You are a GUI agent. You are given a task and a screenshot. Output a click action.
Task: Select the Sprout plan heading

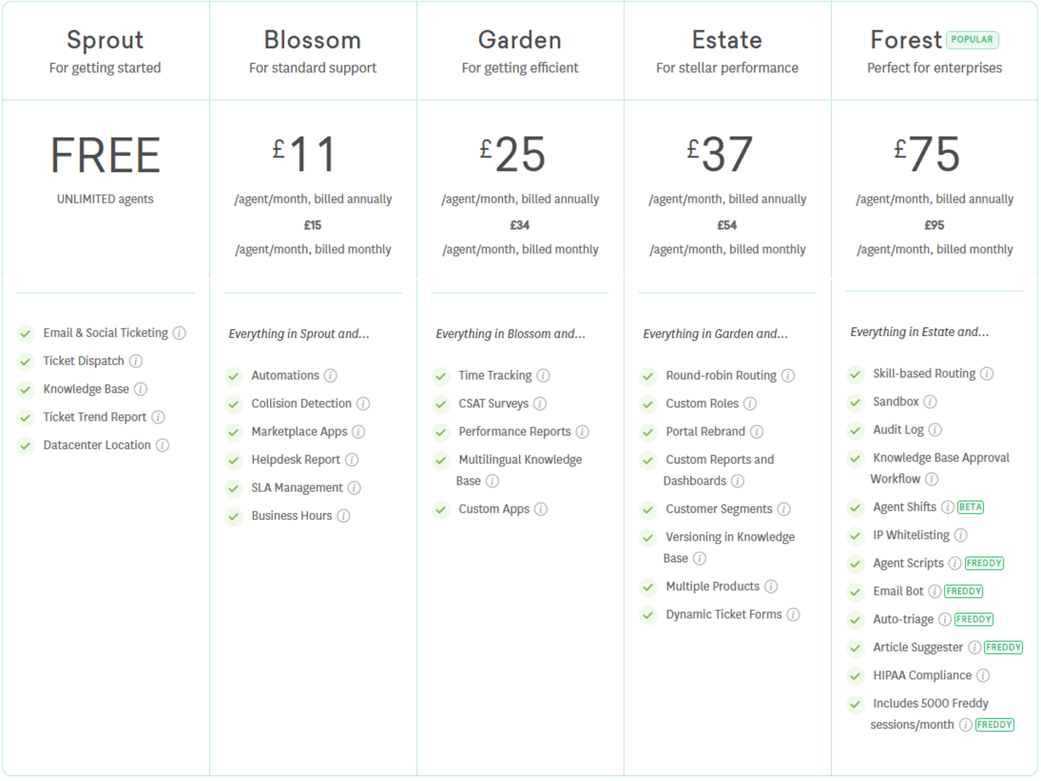105,40
